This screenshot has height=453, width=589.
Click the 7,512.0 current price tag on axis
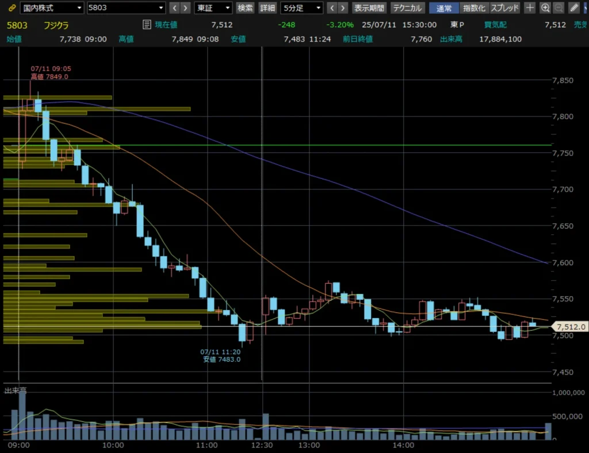[x=570, y=327]
